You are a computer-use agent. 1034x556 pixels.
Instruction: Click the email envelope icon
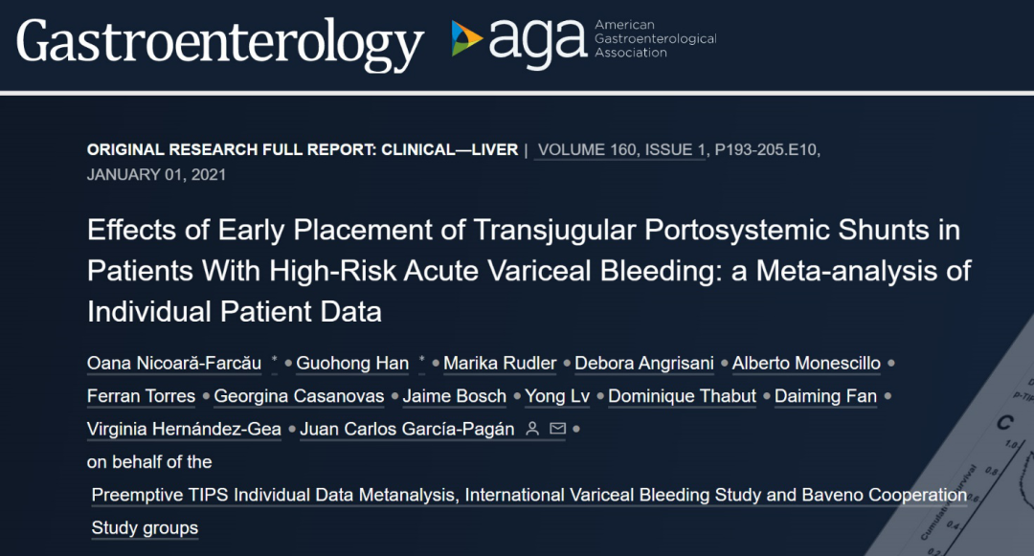(x=558, y=429)
